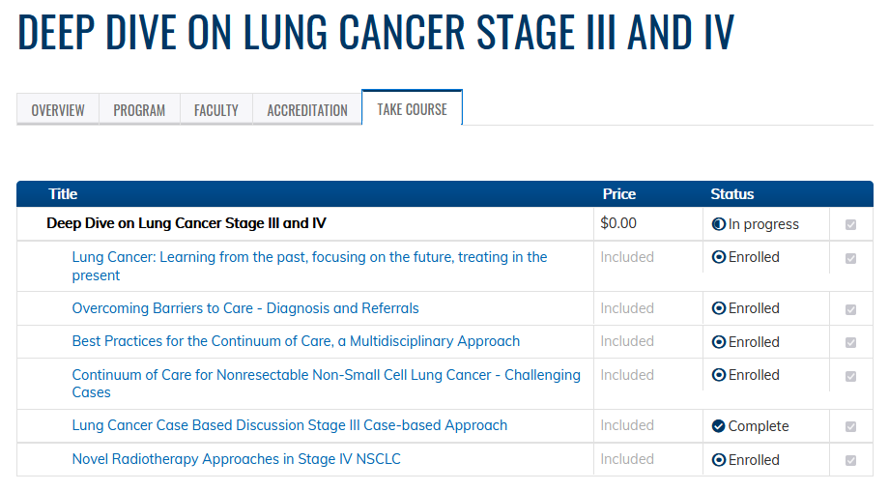This screenshot has width=889, height=491.
Task: Click Enrolled icon for Continuum of Care row
Action: (x=718, y=375)
